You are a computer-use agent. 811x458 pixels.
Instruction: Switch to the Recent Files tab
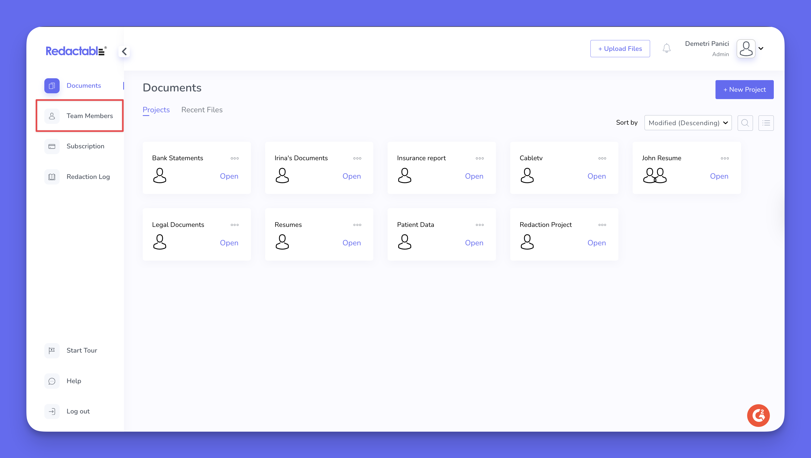[202, 110]
